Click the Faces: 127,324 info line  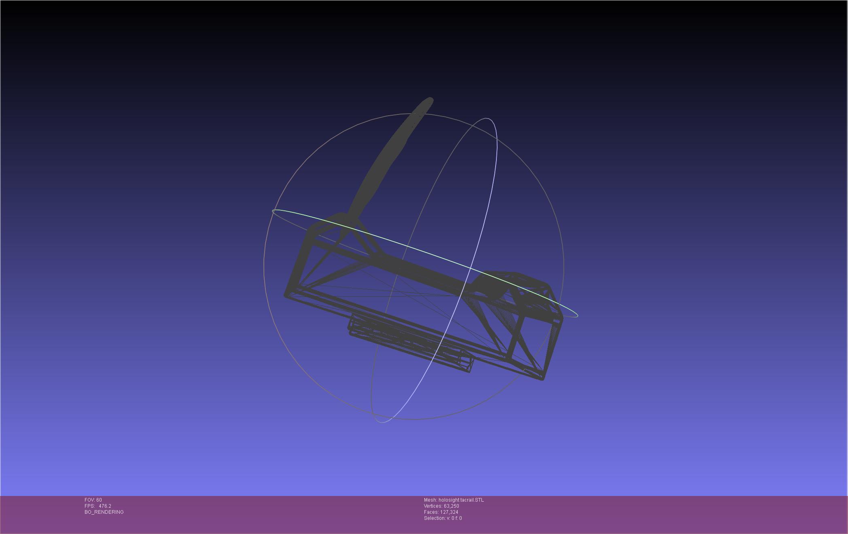(x=441, y=512)
